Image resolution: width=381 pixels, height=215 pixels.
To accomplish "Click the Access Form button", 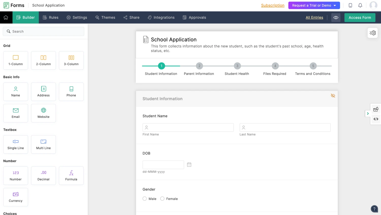I will coord(360,17).
